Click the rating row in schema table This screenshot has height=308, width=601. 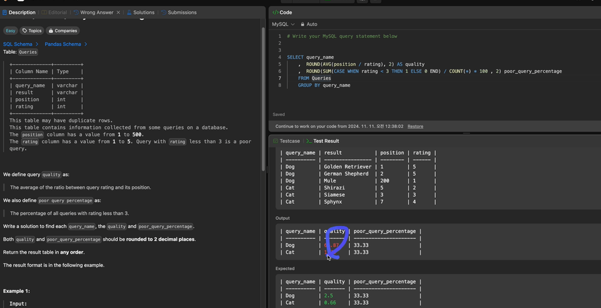[x=46, y=106]
